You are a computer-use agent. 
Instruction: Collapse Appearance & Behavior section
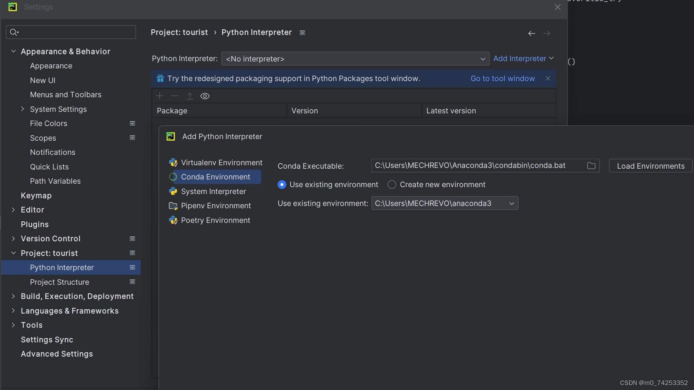13,51
